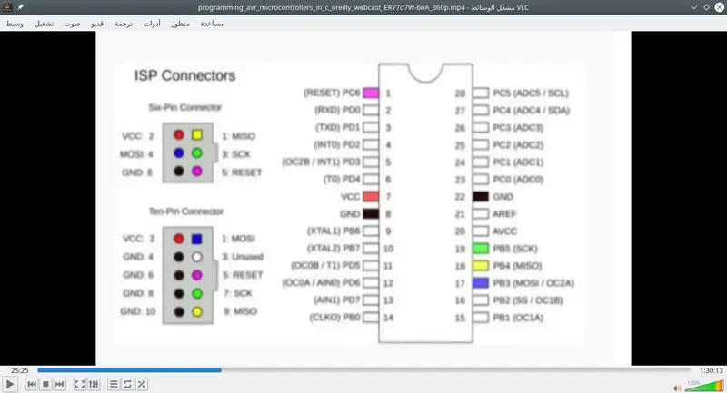The height and width of the screenshot is (393, 727).
Task: Open the تشغيل (Playback) menu
Action: click(x=44, y=23)
